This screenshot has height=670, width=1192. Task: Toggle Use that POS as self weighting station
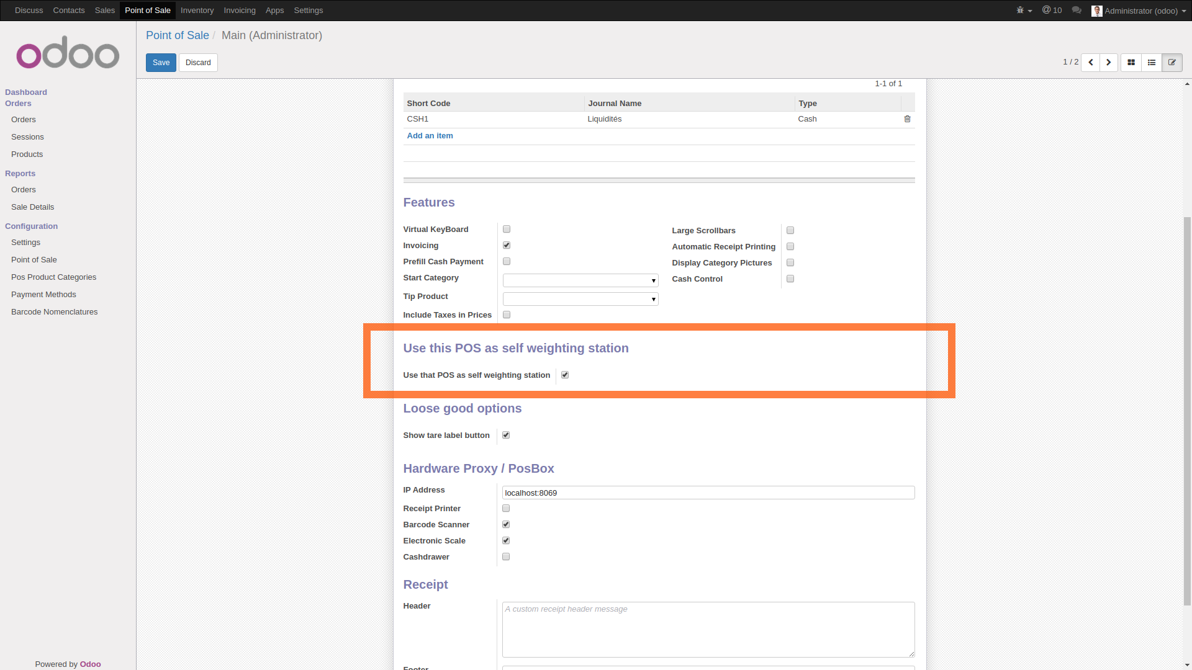[565, 375]
